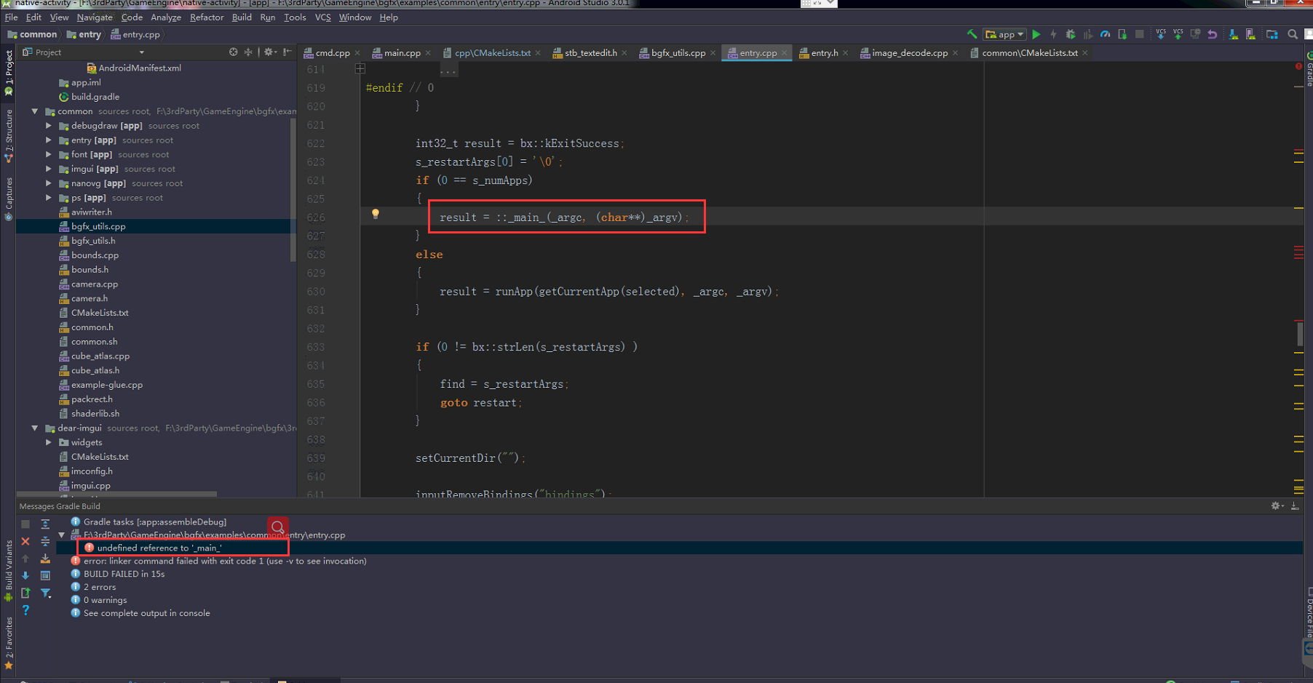The image size is (1313, 683).
Task: Click the VCS Commit changes icon
Action: pyautogui.click(x=1178, y=34)
